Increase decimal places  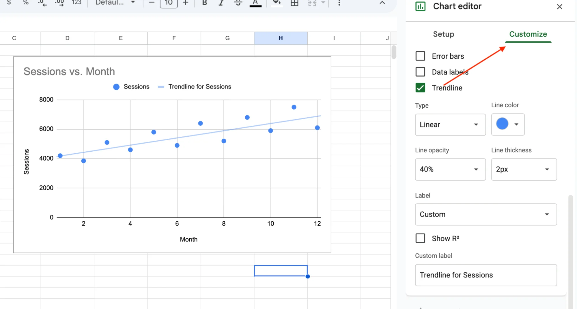pos(59,3)
